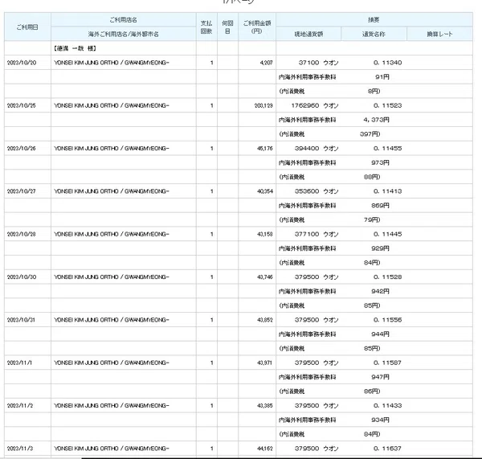Click the 現地通貨額 sub-header
This screenshot has width=482, height=459.
(x=308, y=34)
